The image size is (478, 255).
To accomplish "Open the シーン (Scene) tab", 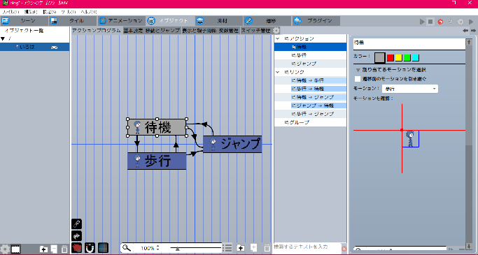I will point(24,21).
